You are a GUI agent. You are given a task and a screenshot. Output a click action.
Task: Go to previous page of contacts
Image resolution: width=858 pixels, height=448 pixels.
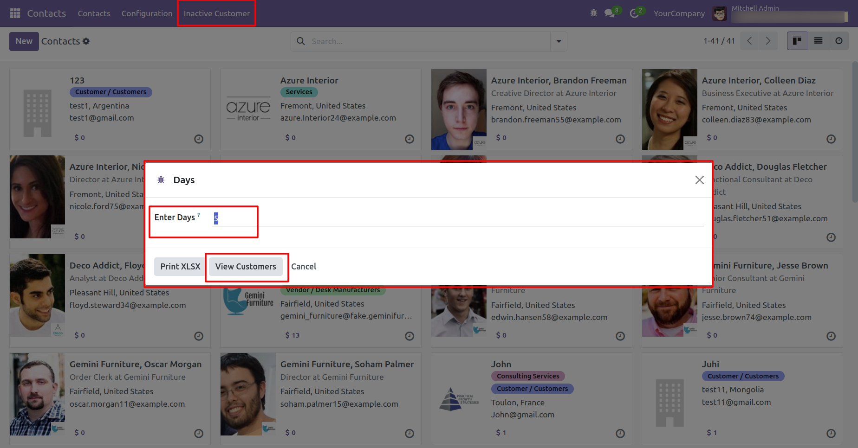(749, 41)
